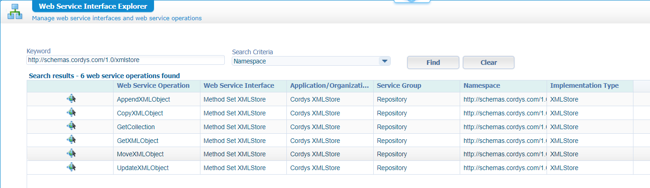Sort by Web Service Interface column header
The width and height of the screenshot is (650, 188).
[239, 85]
